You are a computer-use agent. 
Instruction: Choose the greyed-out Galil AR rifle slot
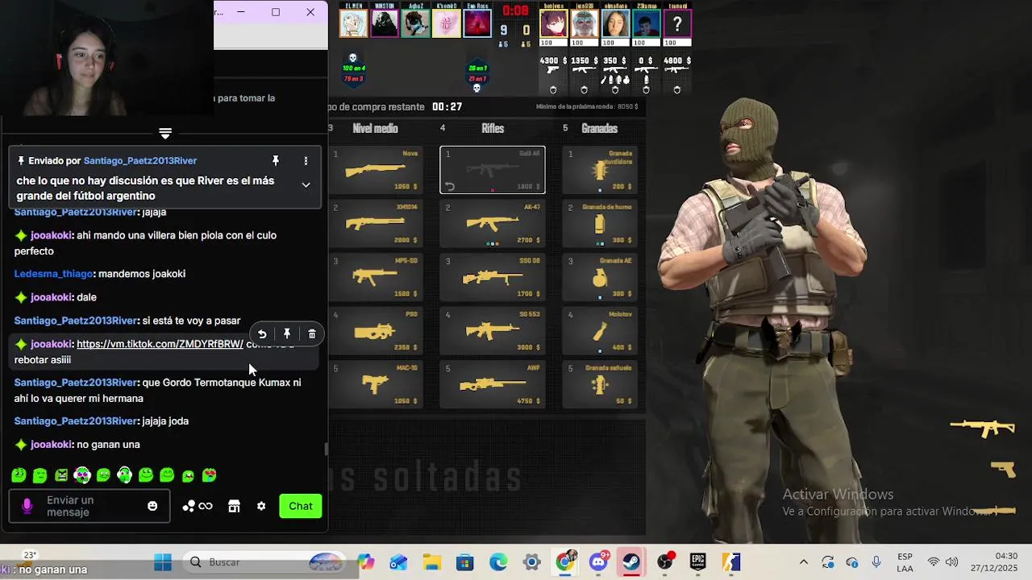tap(493, 170)
